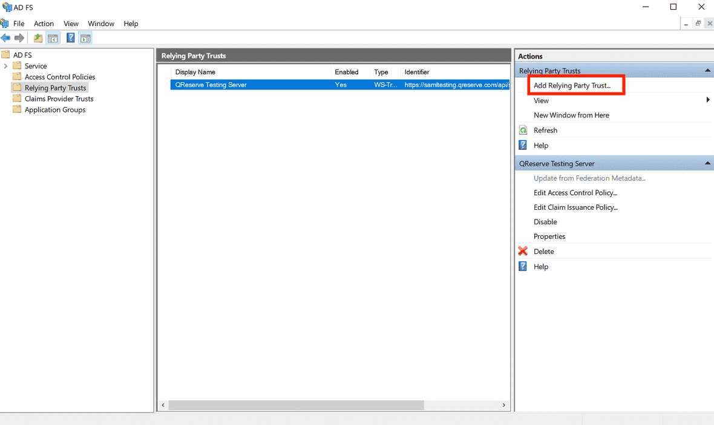
Task: Click the AD FS root folder icon
Action: pos(5,55)
